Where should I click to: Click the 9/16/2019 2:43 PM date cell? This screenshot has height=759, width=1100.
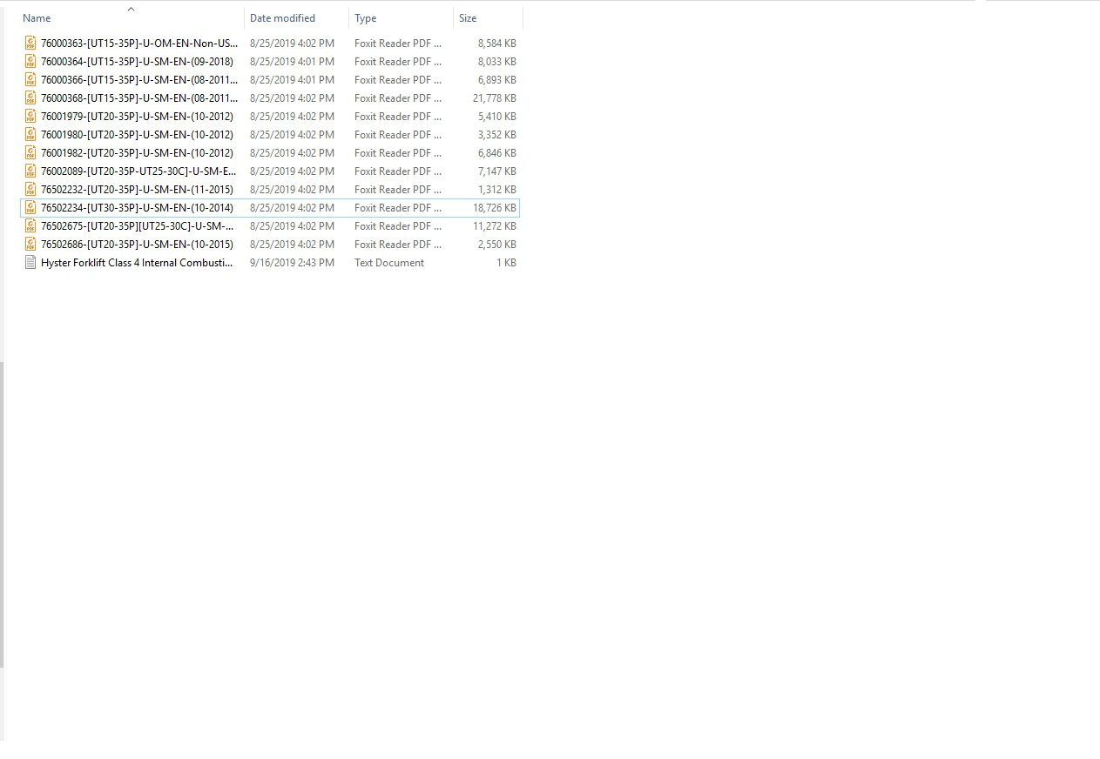[292, 262]
